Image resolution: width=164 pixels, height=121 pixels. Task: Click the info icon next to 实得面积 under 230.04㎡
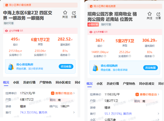point(45,55)
